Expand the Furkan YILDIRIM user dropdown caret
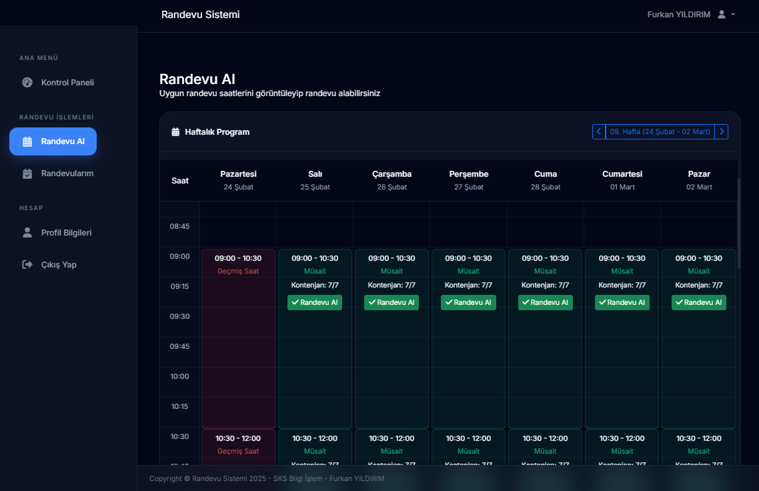 pos(733,15)
